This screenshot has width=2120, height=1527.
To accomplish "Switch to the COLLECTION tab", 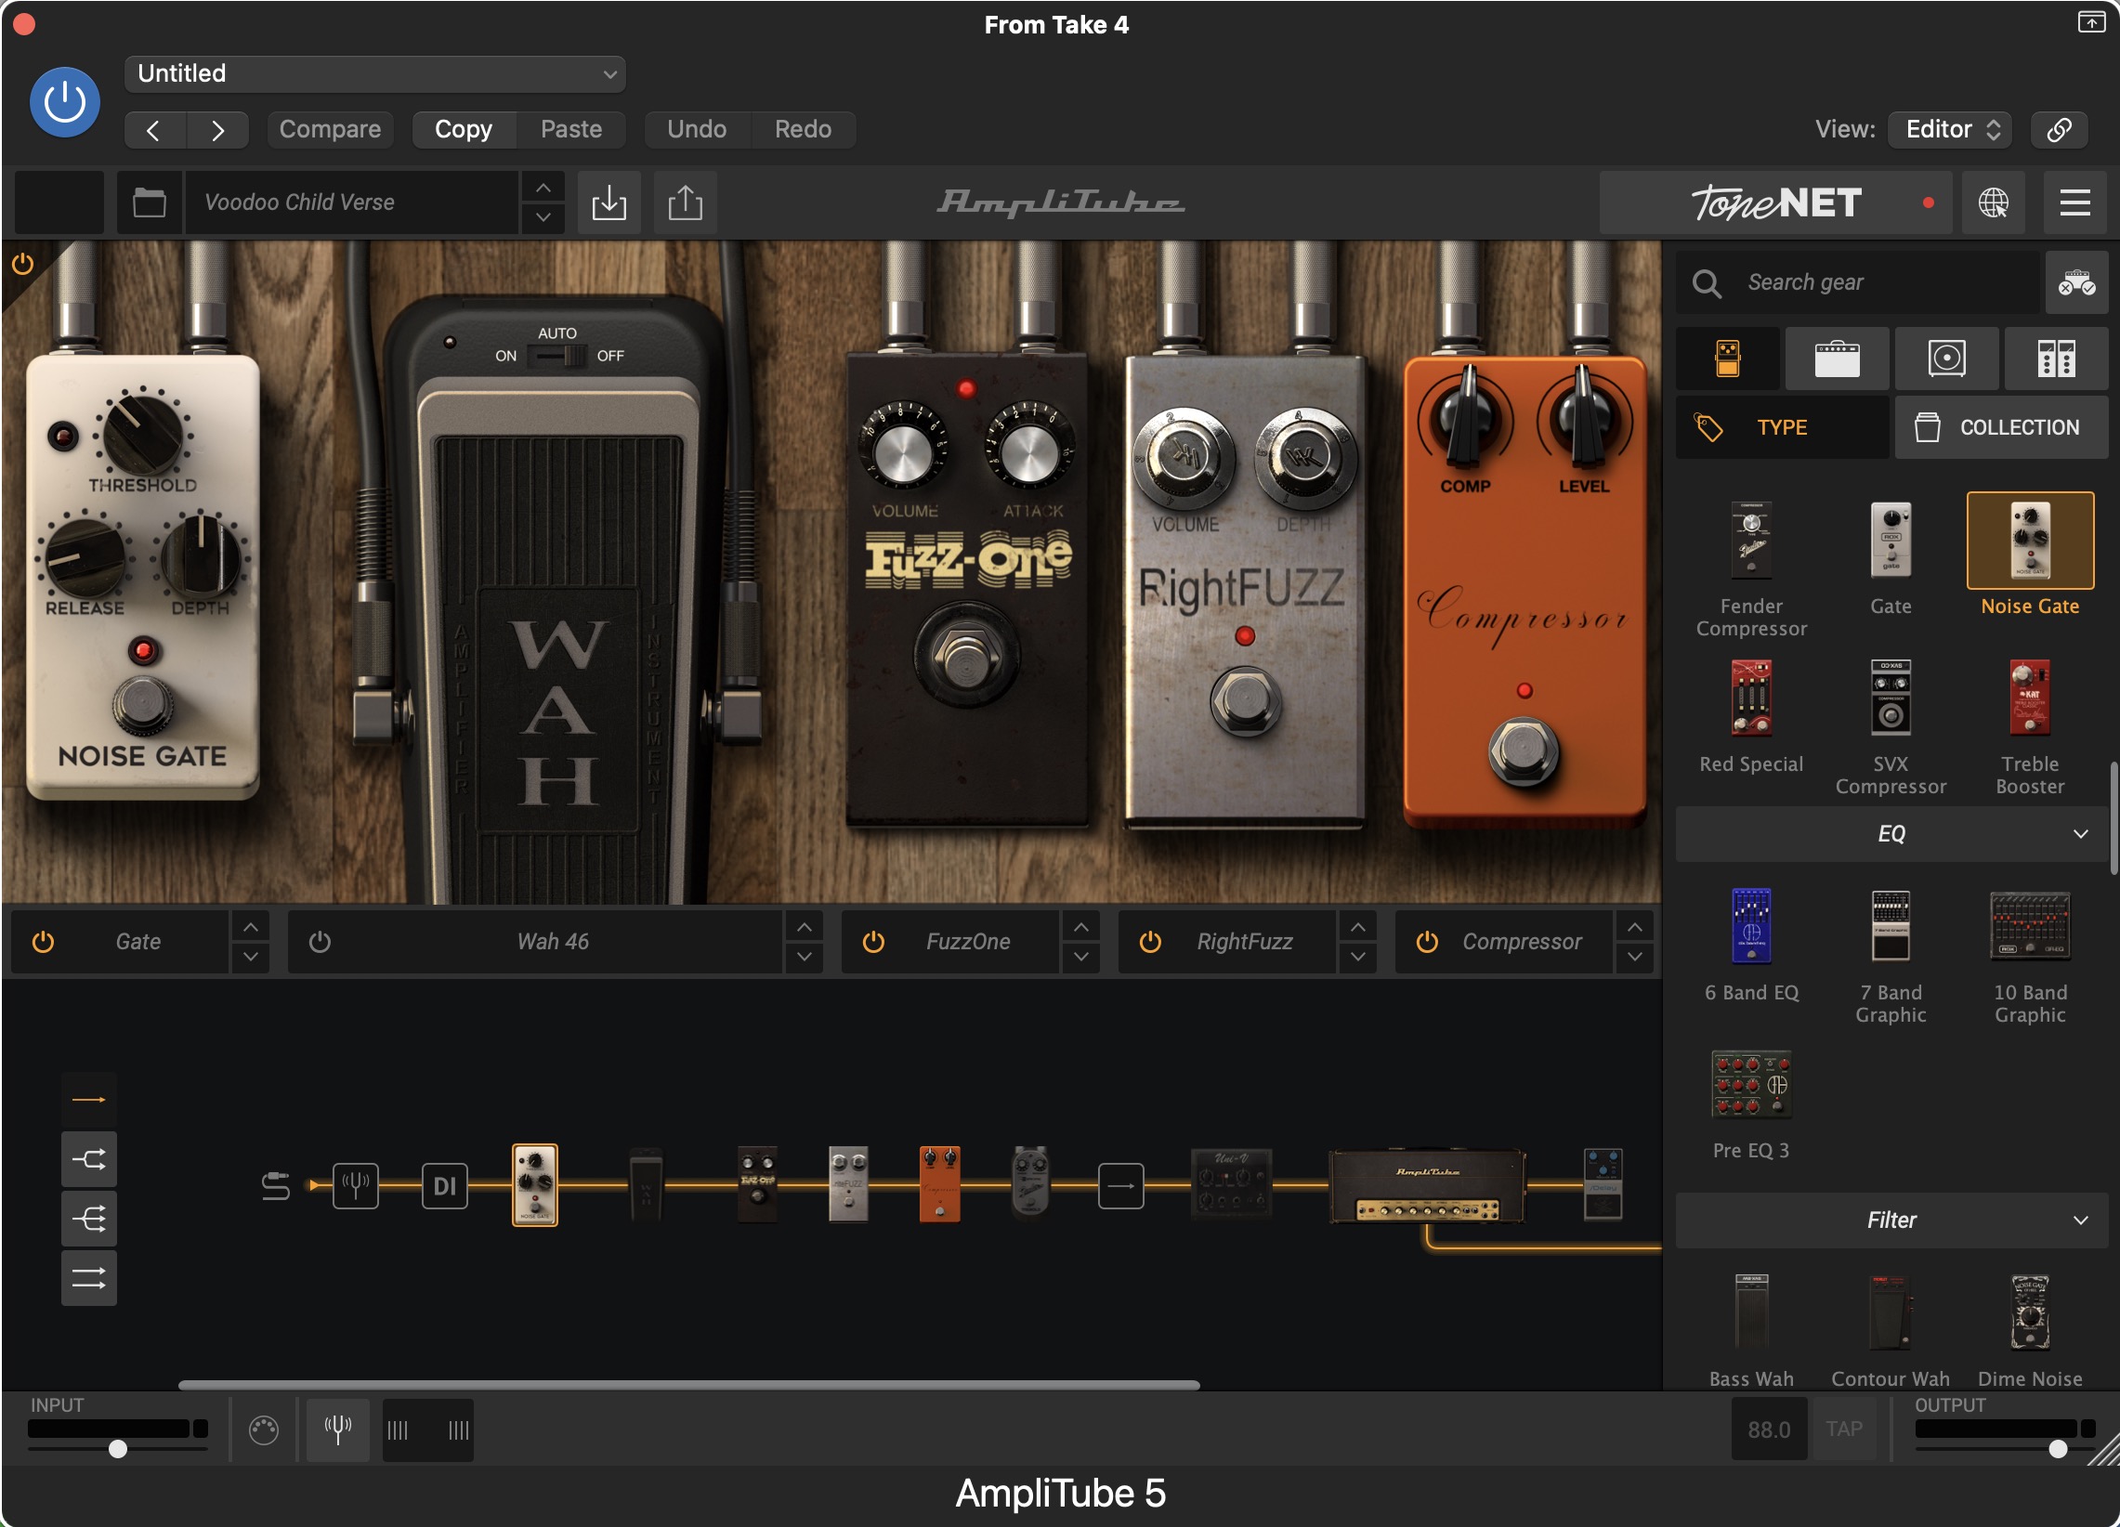I will [2001, 427].
